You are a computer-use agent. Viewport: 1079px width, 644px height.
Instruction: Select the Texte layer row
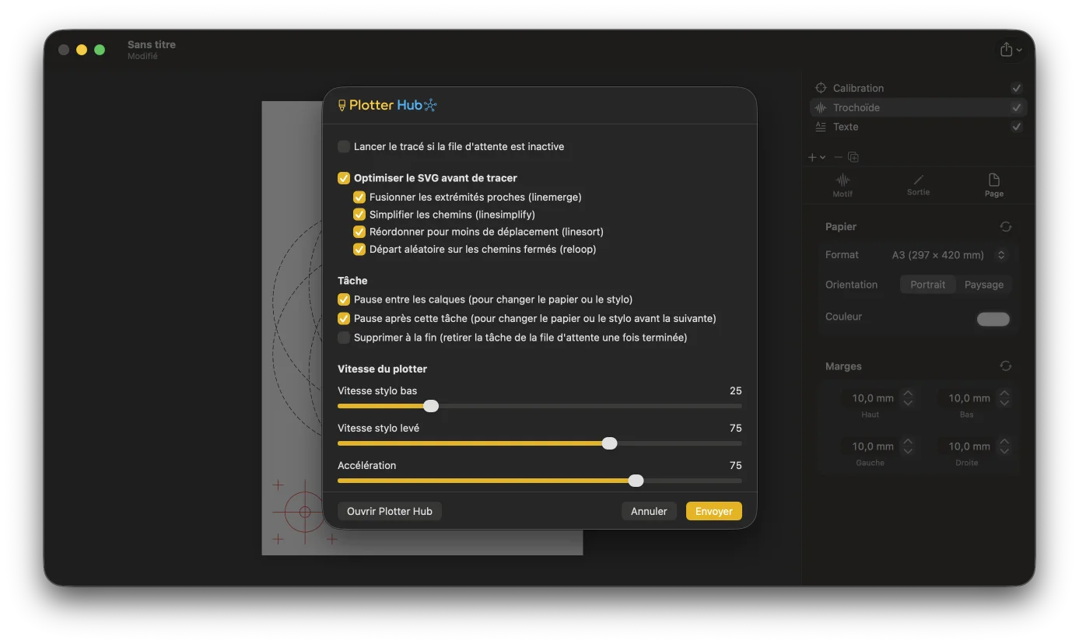point(918,127)
